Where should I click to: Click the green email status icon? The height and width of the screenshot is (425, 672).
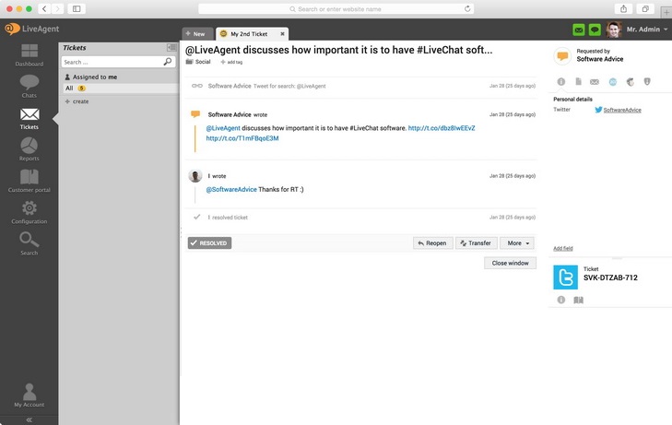[579, 30]
